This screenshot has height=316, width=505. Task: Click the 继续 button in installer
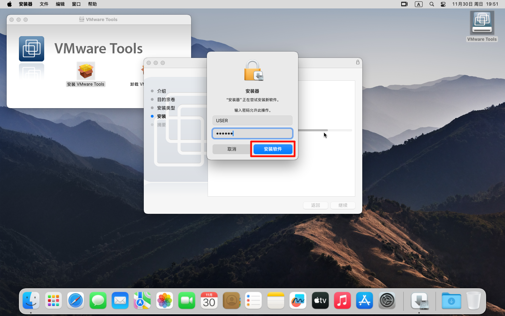tap(343, 205)
